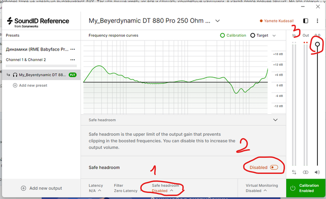Click the sub-preset arrow icon beside headphones
Screen dimensions: 326x199
click(x=8, y=75)
